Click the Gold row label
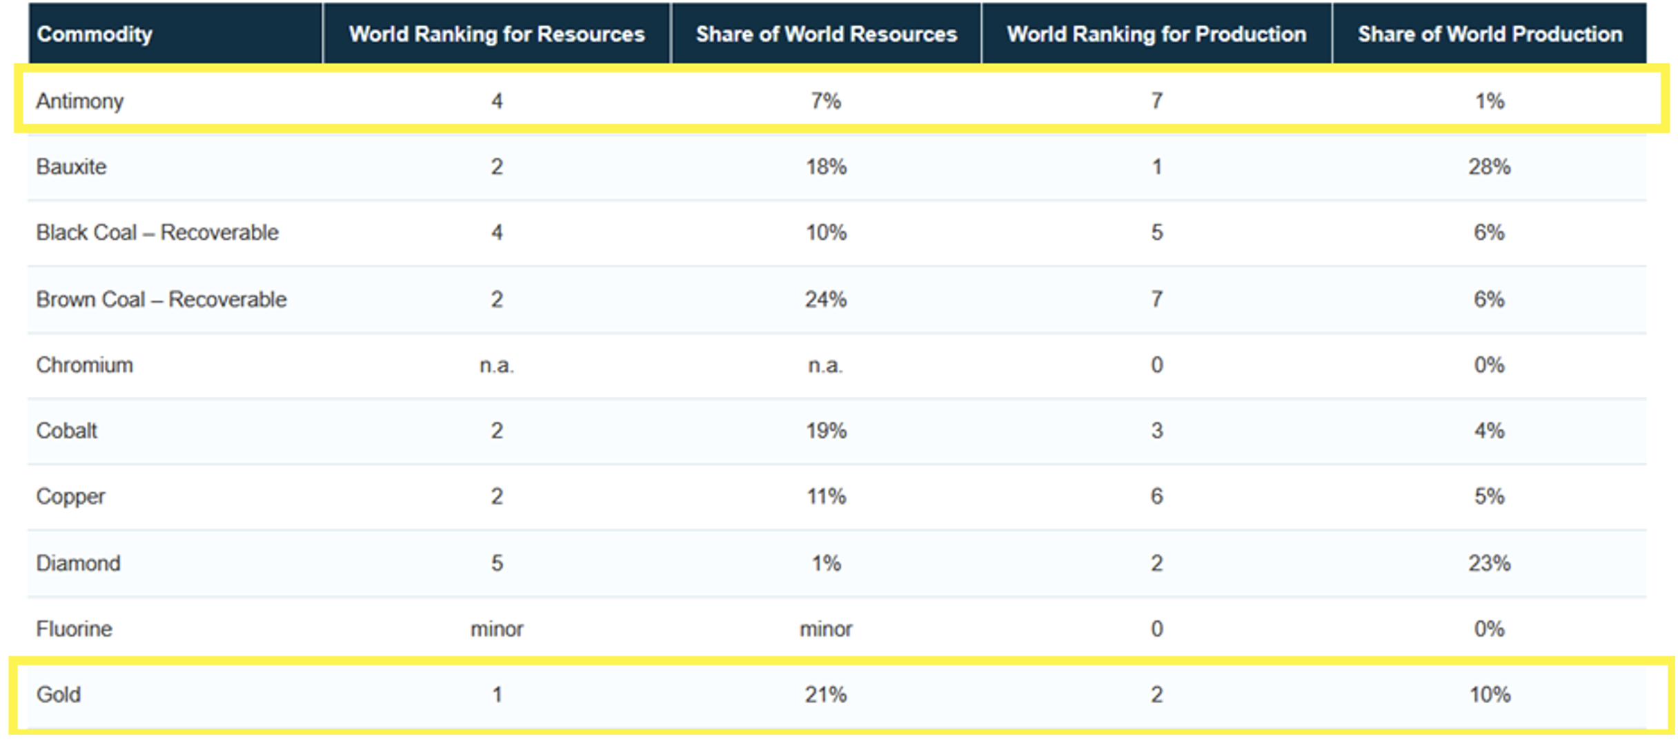 59,694
